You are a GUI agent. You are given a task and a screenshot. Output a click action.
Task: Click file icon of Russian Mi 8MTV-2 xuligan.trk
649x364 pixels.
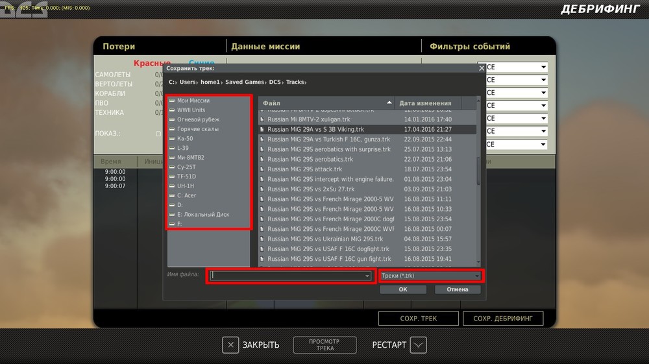pos(262,119)
